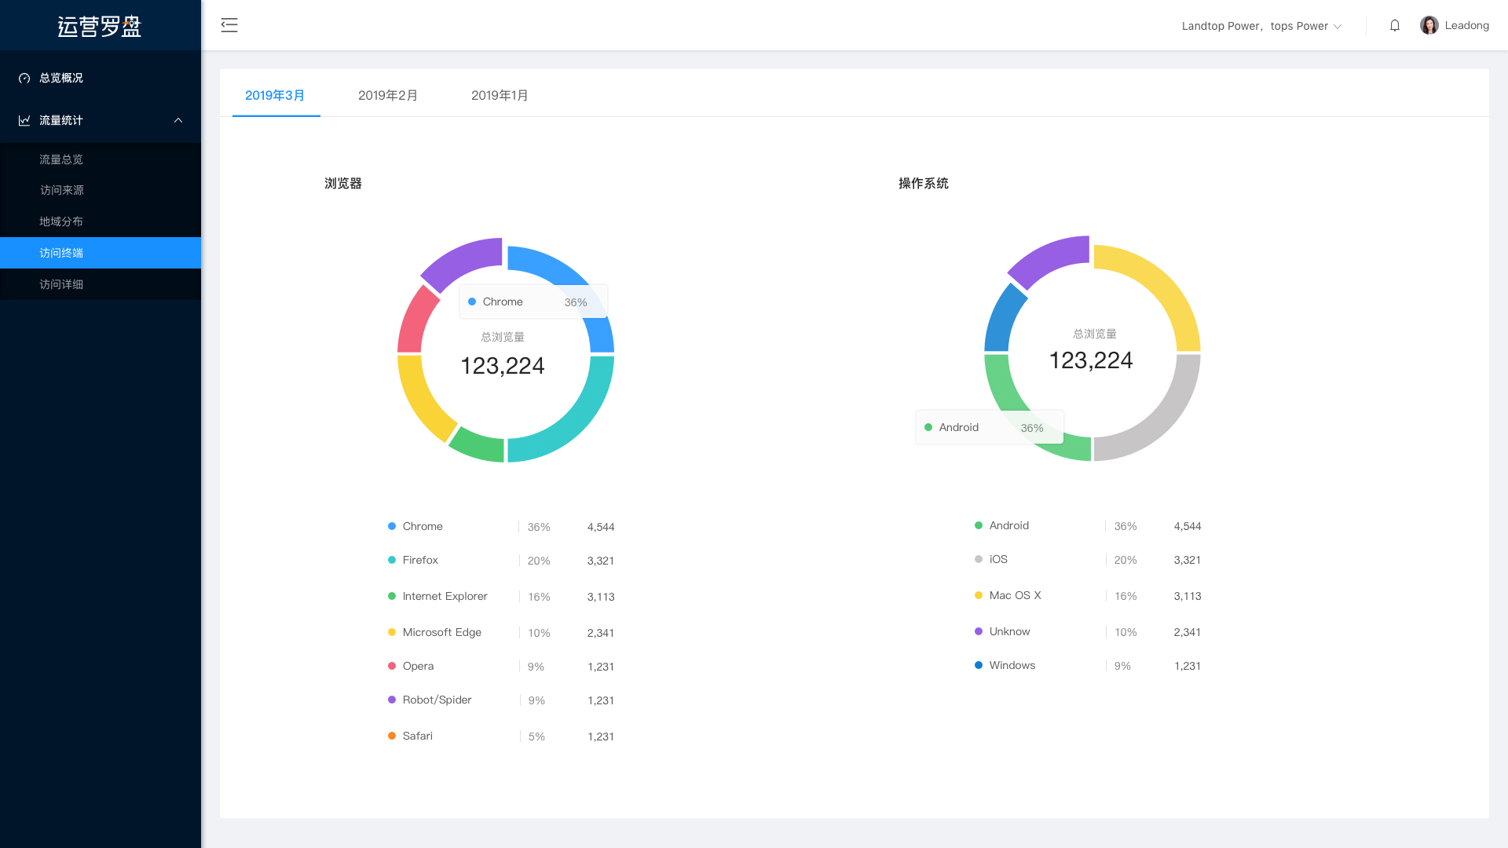Switch to the 2019年2月 tab
The image size is (1508, 848).
(x=388, y=95)
